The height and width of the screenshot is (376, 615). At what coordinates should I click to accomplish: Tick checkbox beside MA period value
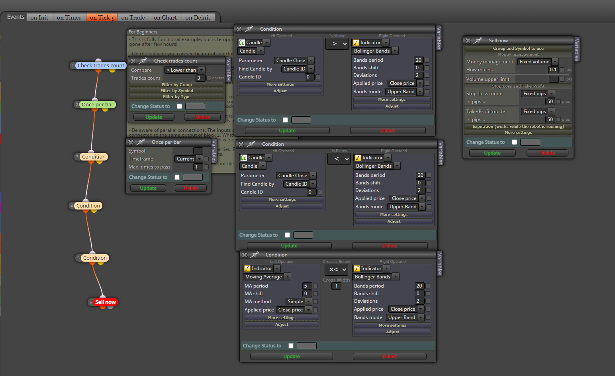(x=315, y=286)
